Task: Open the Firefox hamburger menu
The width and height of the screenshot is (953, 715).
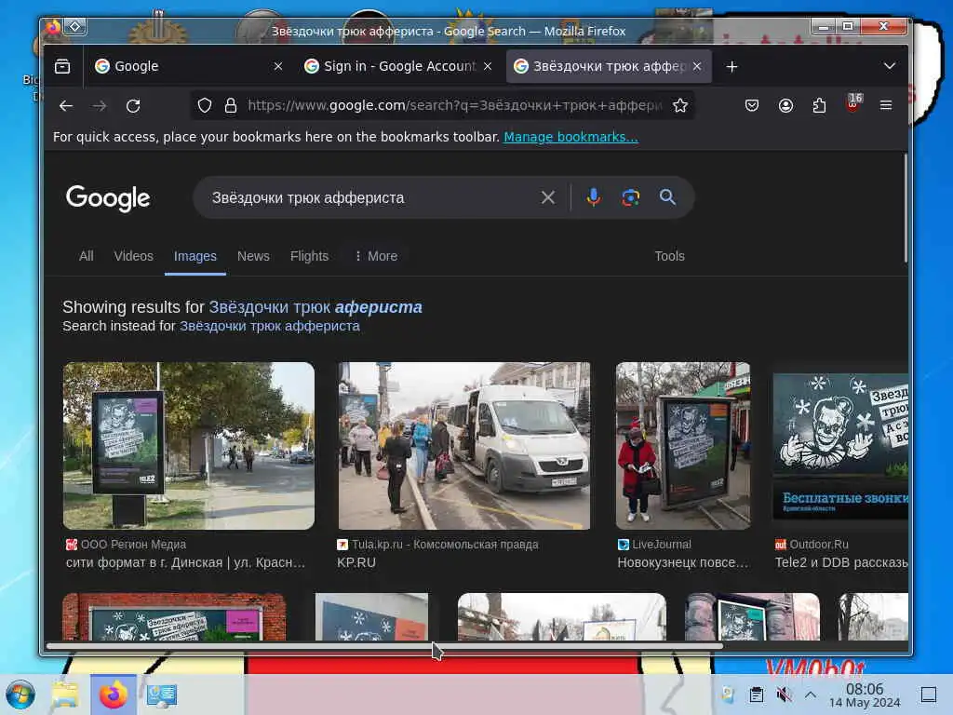Action: (886, 106)
